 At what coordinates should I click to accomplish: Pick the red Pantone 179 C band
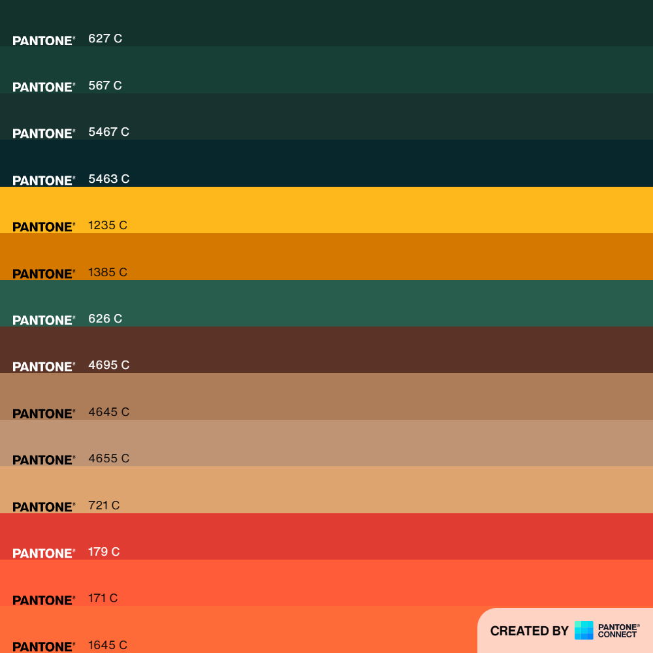click(326, 536)
